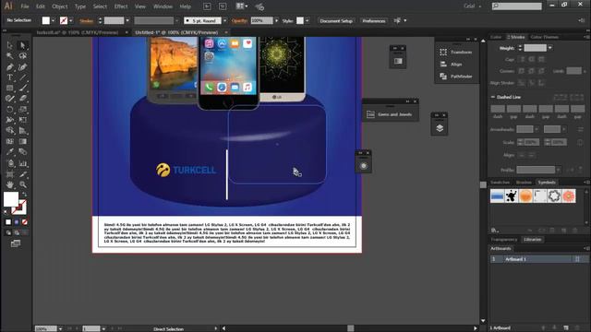Select the Type tool
Screen dimensions: 591x332
coord(10,77)
